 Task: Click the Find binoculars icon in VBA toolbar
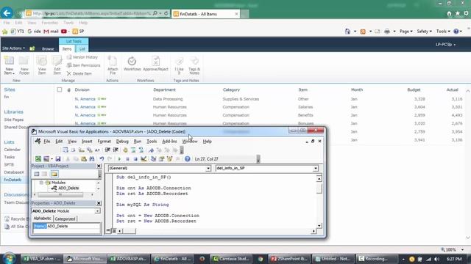pyautogui.click(x=92, y=159)
